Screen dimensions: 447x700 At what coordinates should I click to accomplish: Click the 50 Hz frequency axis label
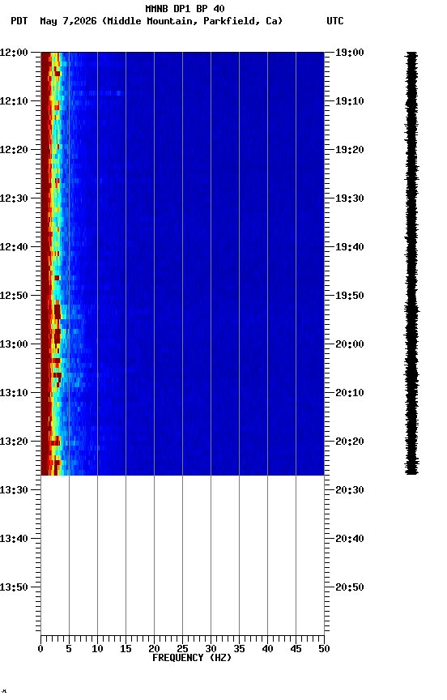[x=325, y=649]
